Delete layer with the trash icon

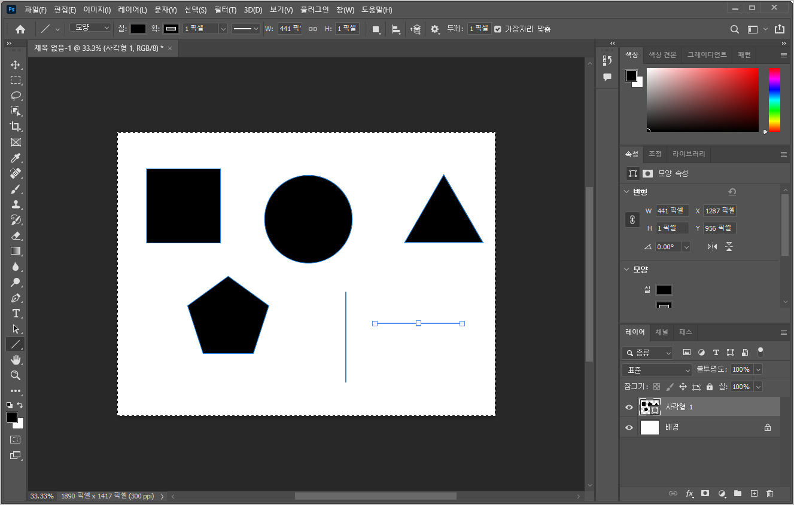769,494
